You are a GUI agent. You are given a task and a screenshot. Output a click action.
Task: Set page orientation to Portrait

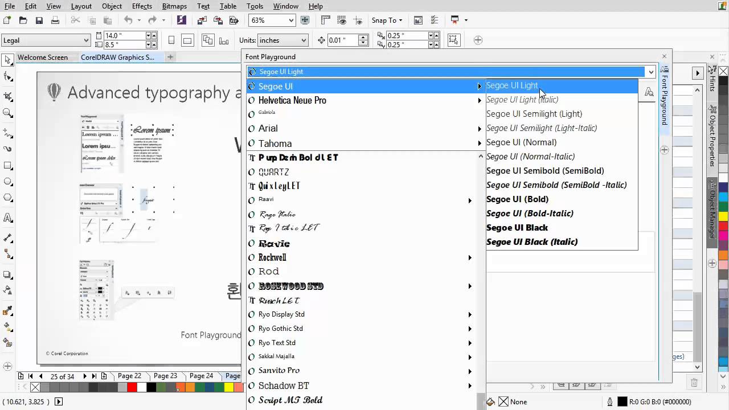tap(171, 40)
